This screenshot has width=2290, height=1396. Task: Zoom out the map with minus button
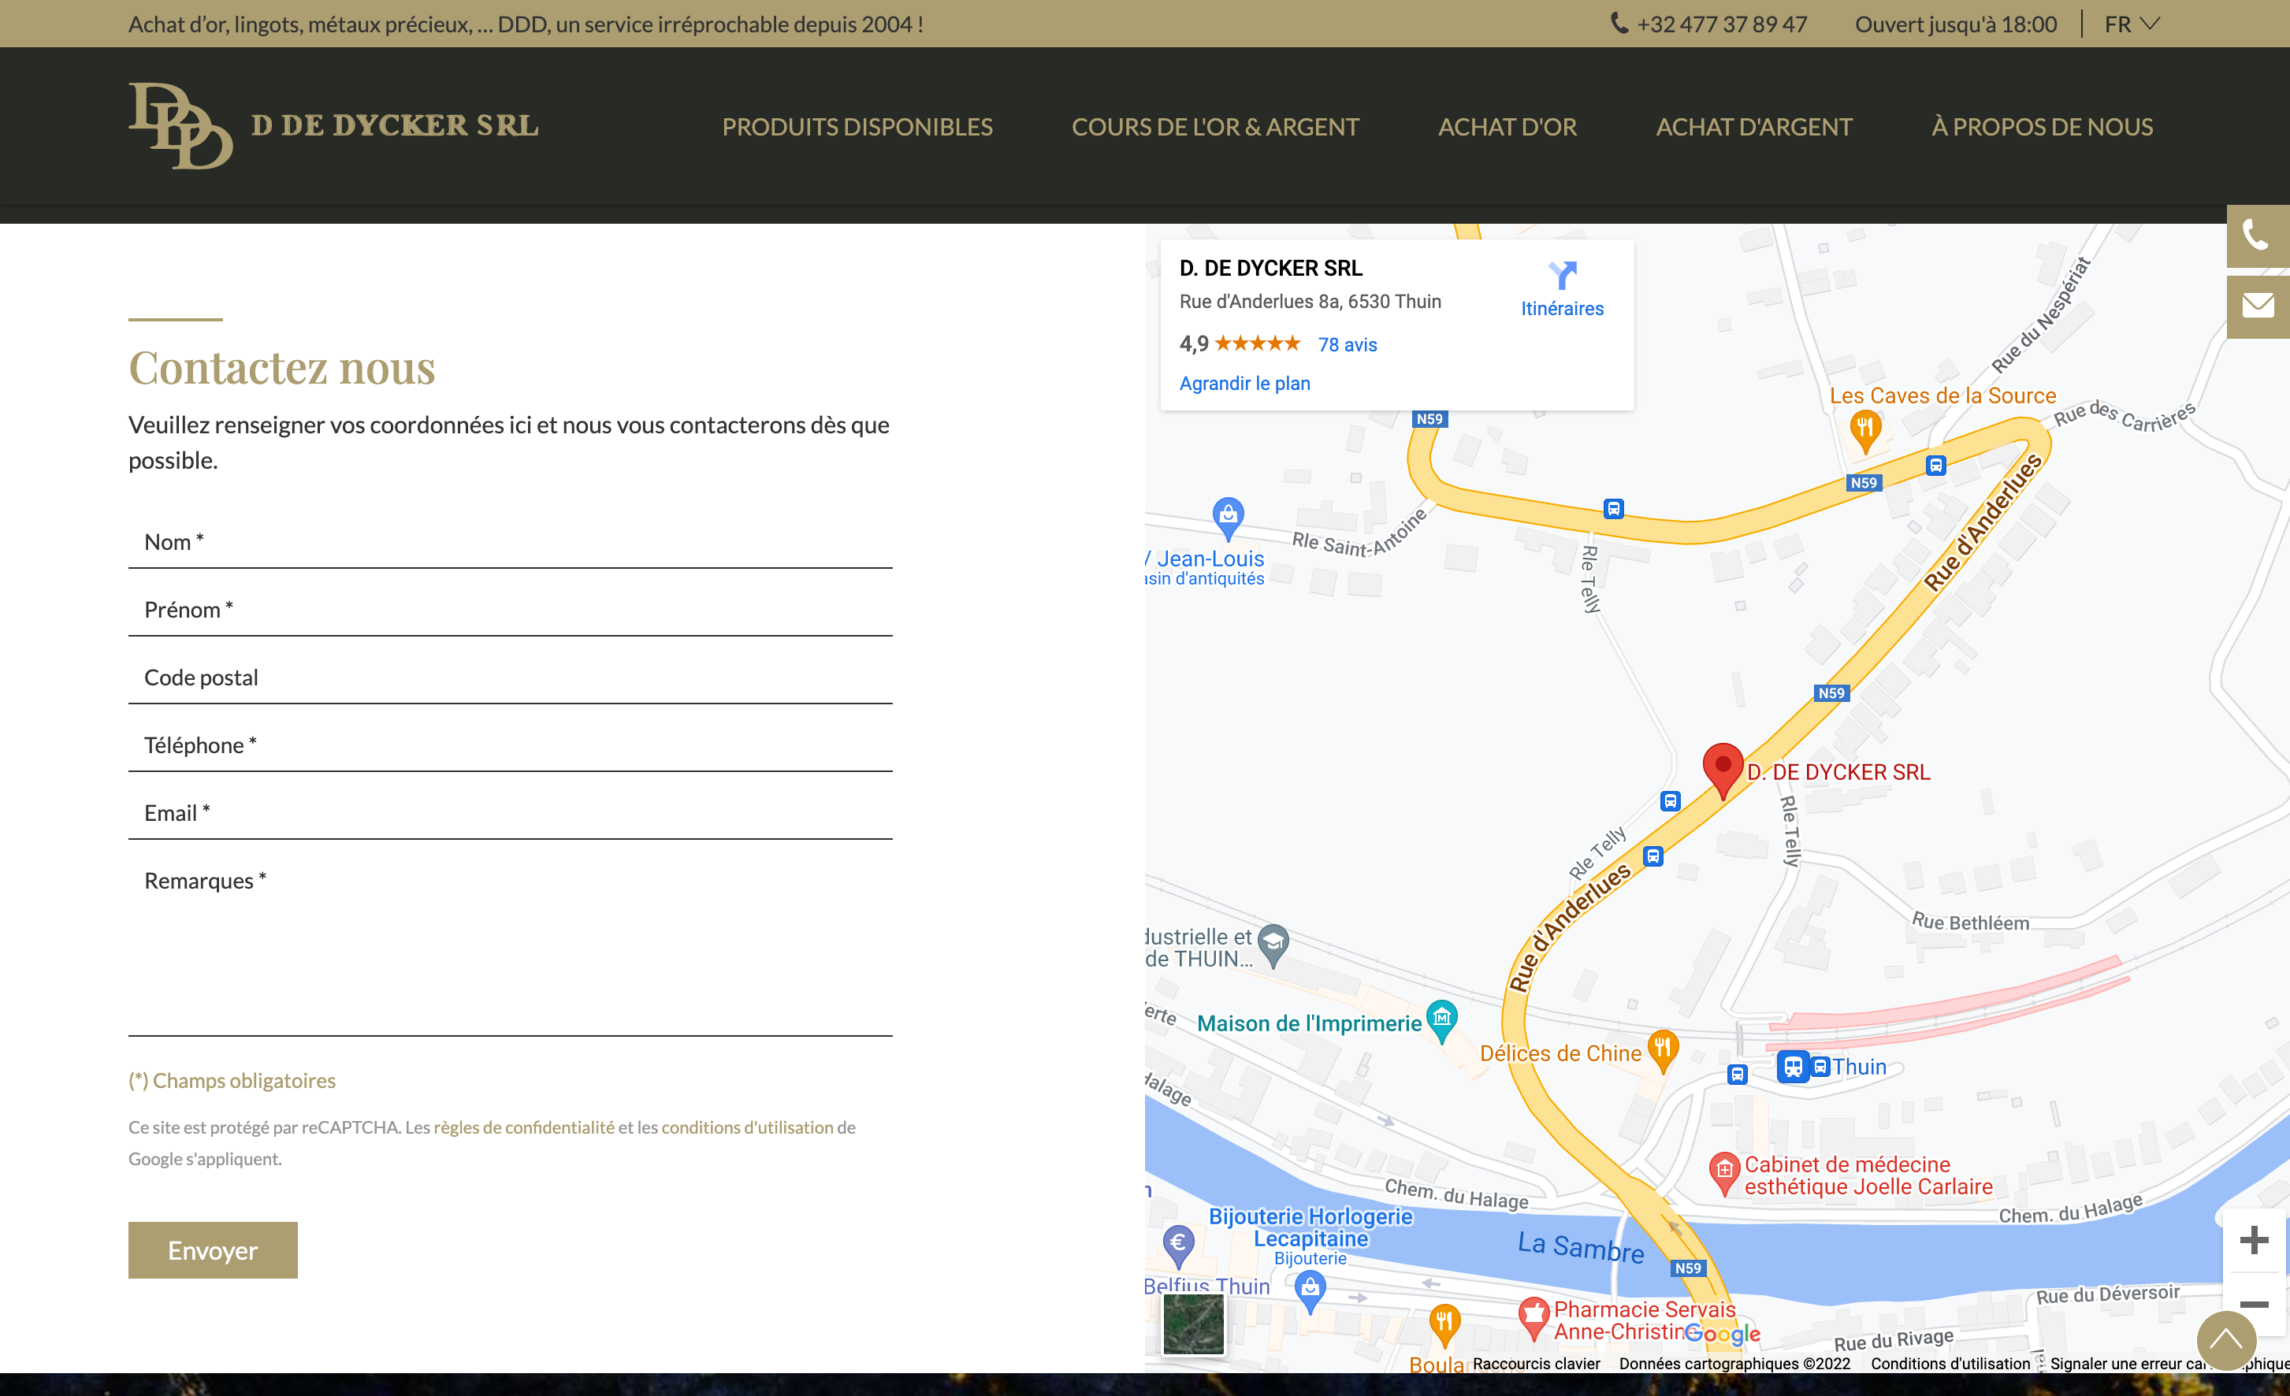(2253, 1304)
